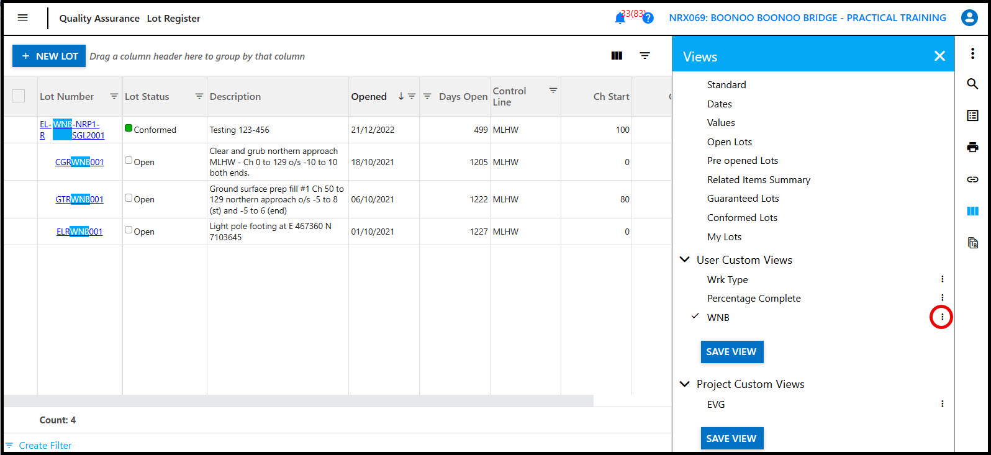Close the Views panel
This screenshot has height=455, width=991.
(x=939, y=56)
